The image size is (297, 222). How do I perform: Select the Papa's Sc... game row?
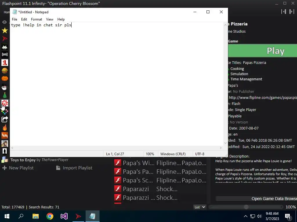coord(160,180)
